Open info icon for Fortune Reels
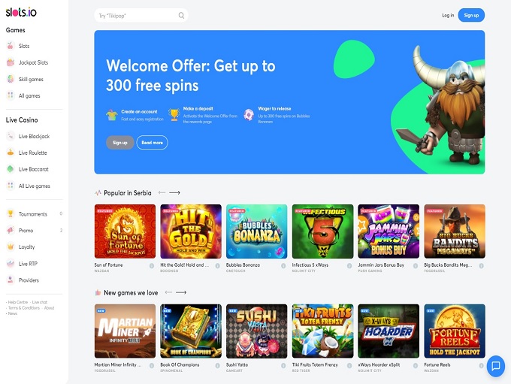The height and width of the screenshot is (384, 511). (x=482, y=365)
